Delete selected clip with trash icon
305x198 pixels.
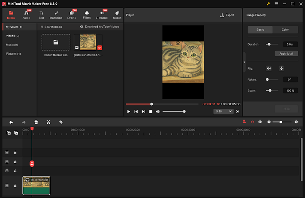pos(36,122)
